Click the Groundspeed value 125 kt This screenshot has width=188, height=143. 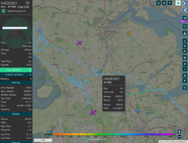pos(28,88)
